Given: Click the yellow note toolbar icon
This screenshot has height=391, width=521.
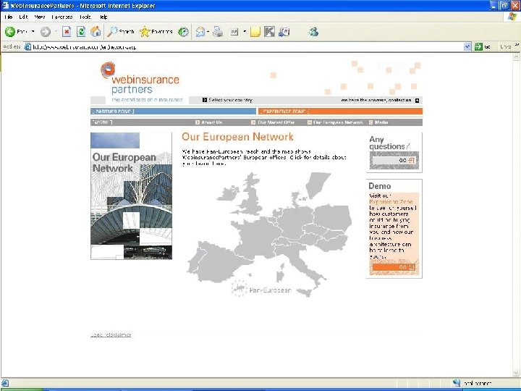Looking at the screenshot, I should coord(255,32).
